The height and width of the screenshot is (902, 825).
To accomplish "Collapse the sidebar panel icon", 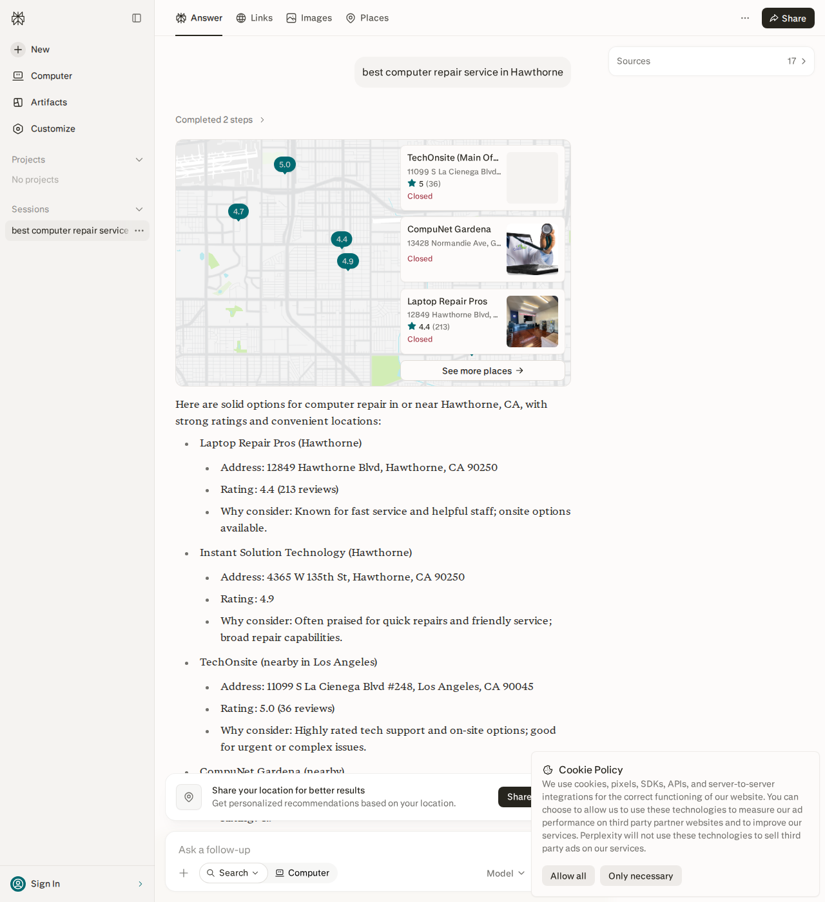I will [137, 18].
